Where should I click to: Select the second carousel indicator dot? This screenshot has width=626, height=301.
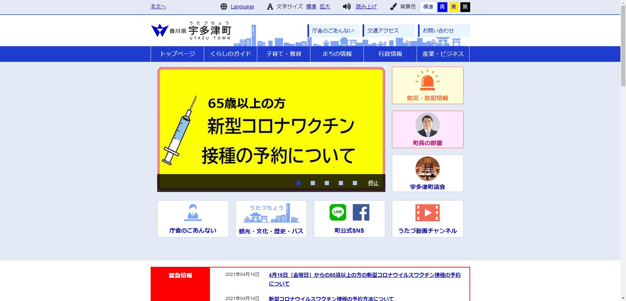pyautogui.click(x=313, y=183)
